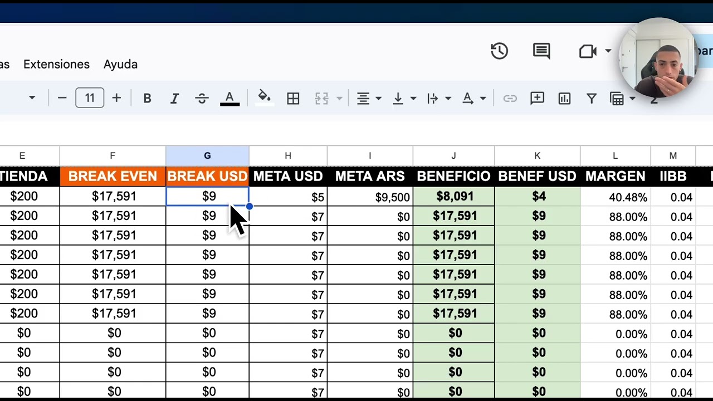Viewport: 713px width, 401px height.
Task: Select the 40.48% MARGEN cell
Action: (x=615, y=197)
